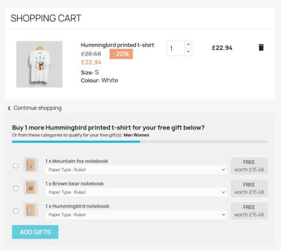Click the back chevron beside Continue shopping
Viewport: 281px width, 251px height.
pos(9,108)
